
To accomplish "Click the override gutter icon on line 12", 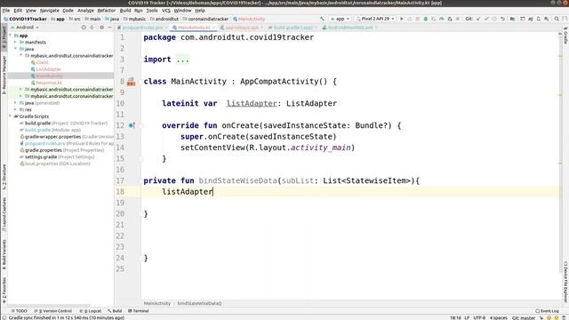I will 132,125.
